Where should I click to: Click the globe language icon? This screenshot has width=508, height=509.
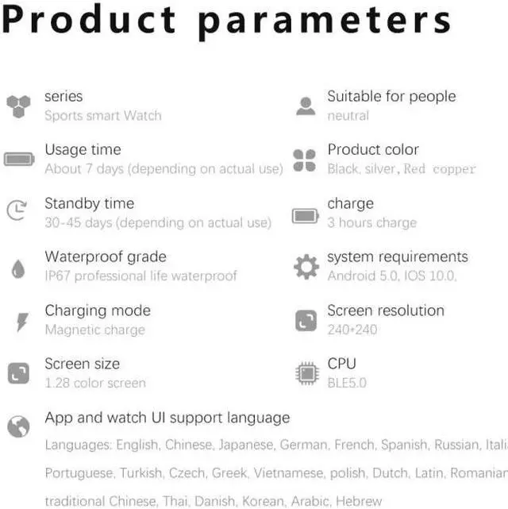click(18, 426)
